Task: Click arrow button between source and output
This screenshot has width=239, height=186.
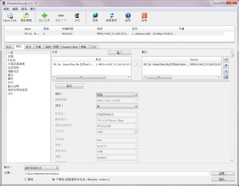Action: point(137,64)
